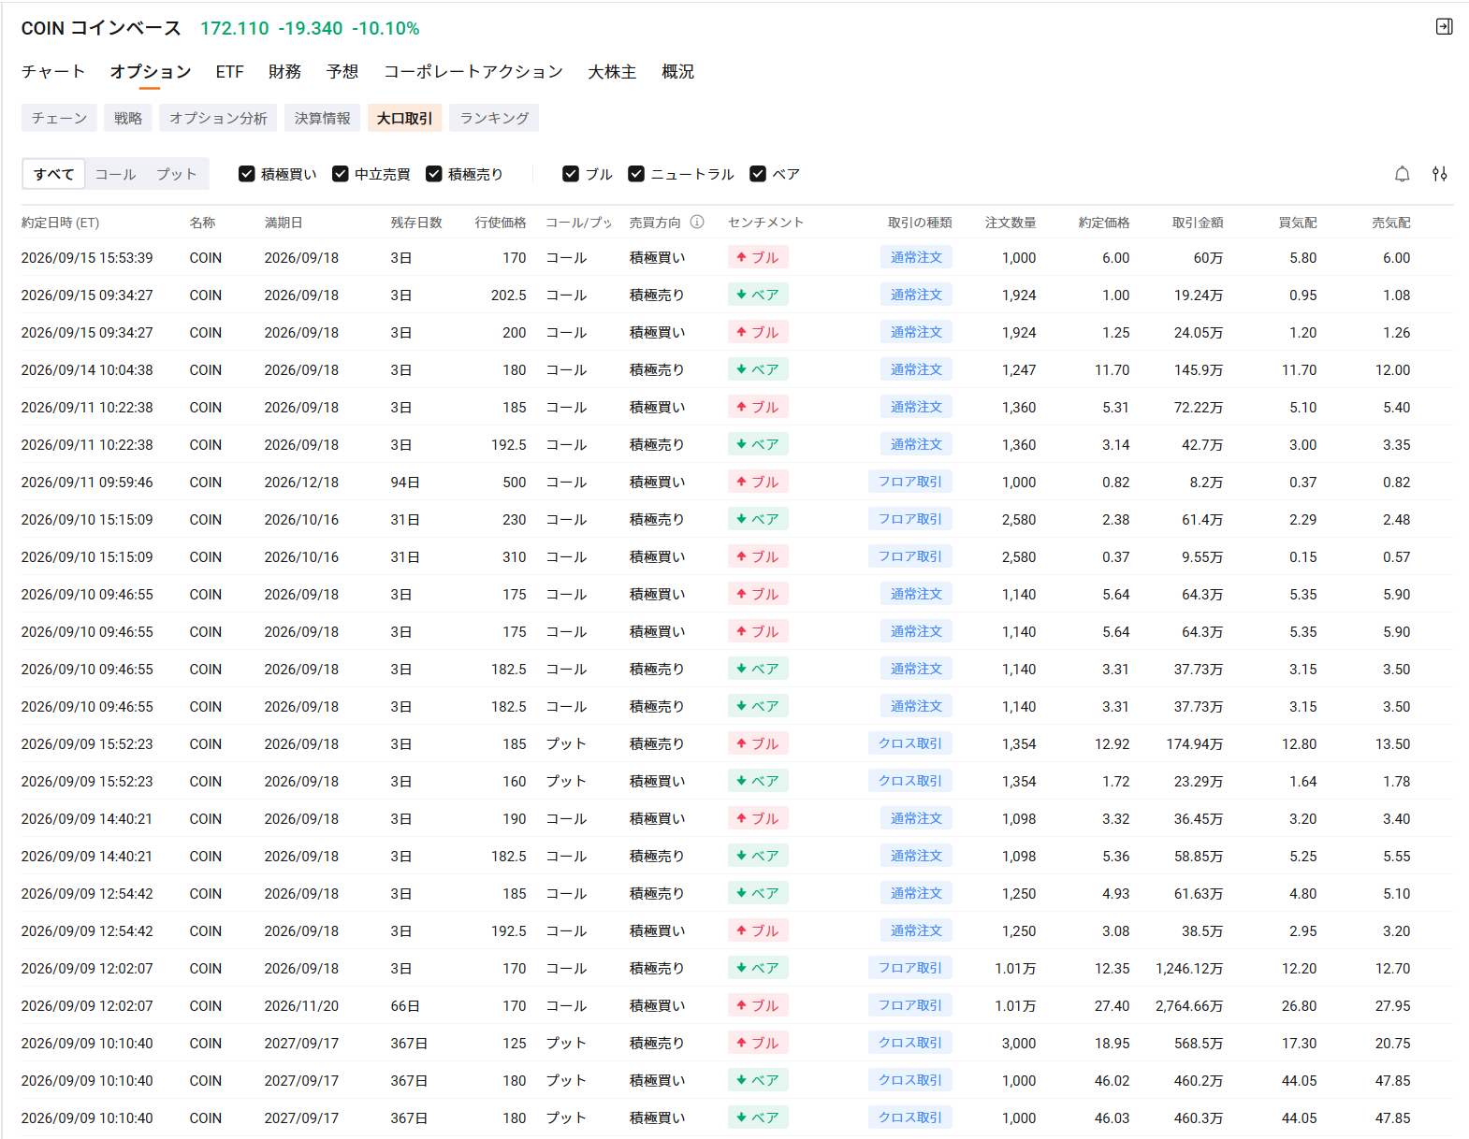This screenshot has height=1139, width=1469.
Task: Toggle the 積極売り checkbox
Action: pos(434,174)
